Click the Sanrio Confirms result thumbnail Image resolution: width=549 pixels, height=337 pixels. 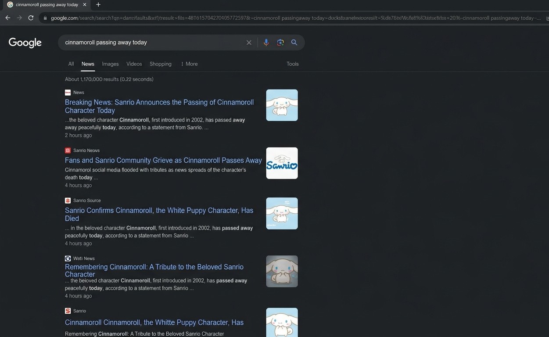click(x=282, y=213)
